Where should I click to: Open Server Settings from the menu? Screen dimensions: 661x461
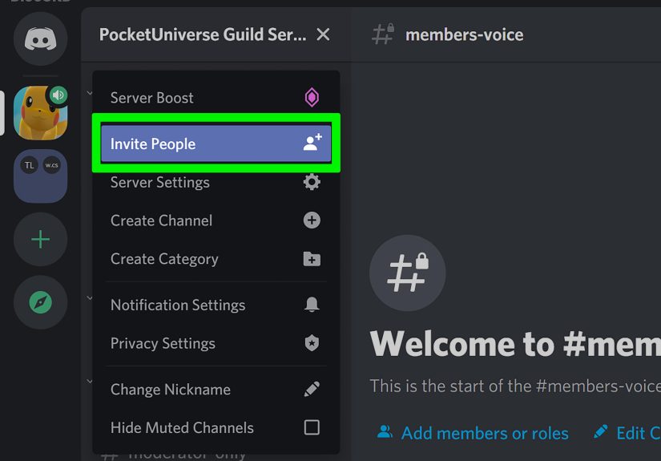click(x=216, y=182)
